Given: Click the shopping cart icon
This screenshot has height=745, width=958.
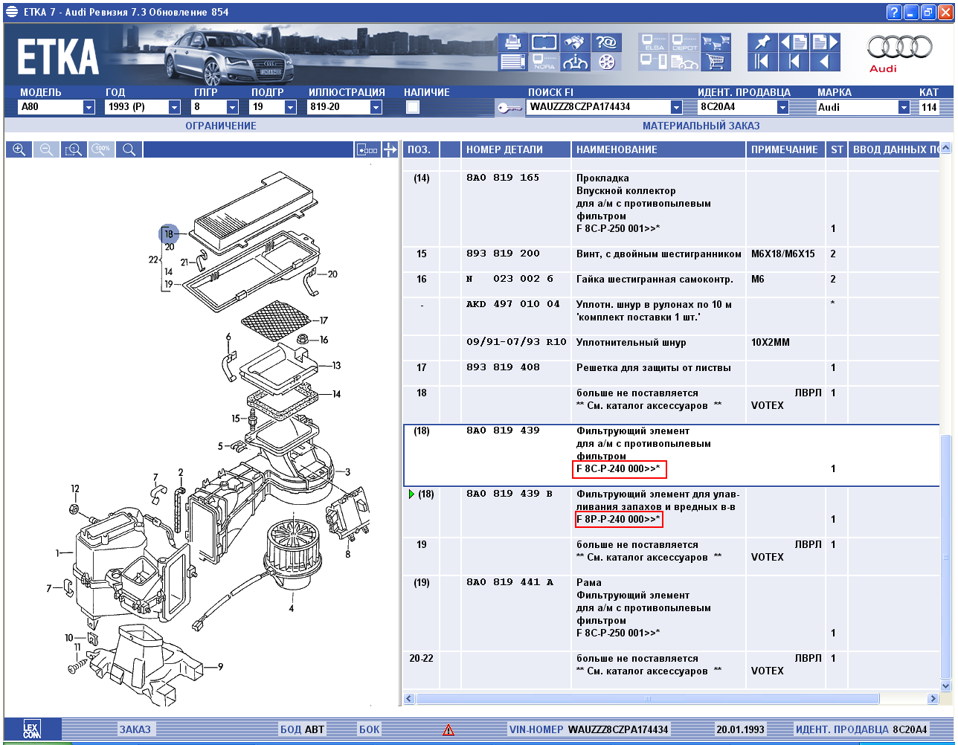Looking at the screenshot, I should click(716, 62).
